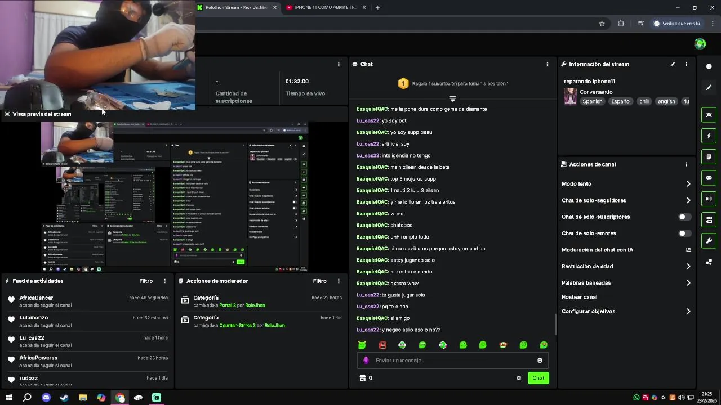Insert the red angry emote
The width and height of the screenshot is (721, 405).
(x=382, y=345)
